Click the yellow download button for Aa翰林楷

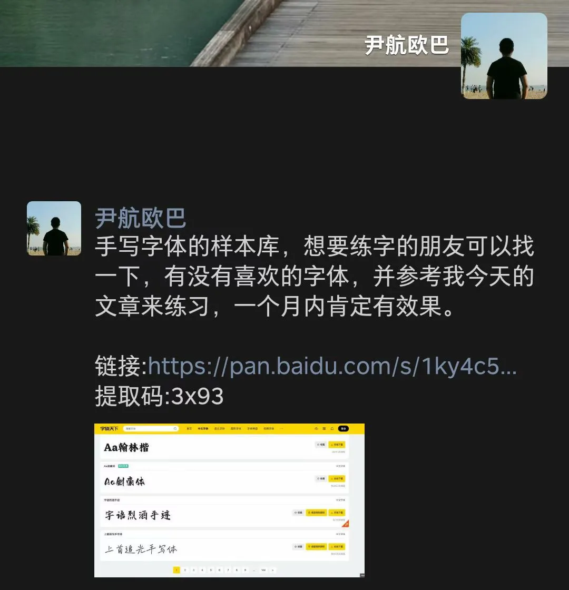coord(337,445)
